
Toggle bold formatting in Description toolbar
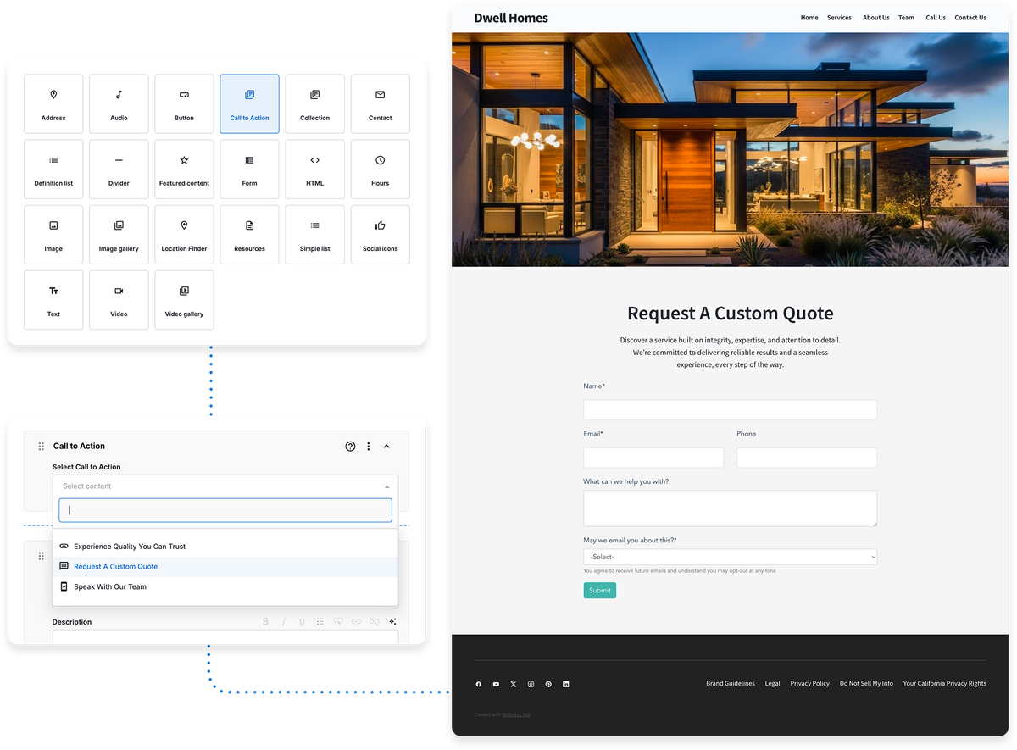click(x=265, y=622)
